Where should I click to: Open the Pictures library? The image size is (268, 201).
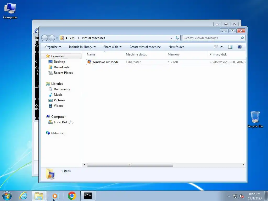pyautogui.click(x=59, y=100)
